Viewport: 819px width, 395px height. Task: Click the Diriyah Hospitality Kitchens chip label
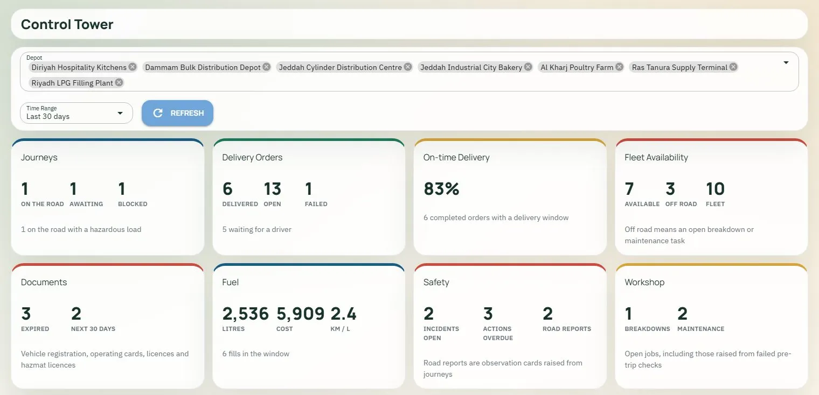tap(79, 67)
